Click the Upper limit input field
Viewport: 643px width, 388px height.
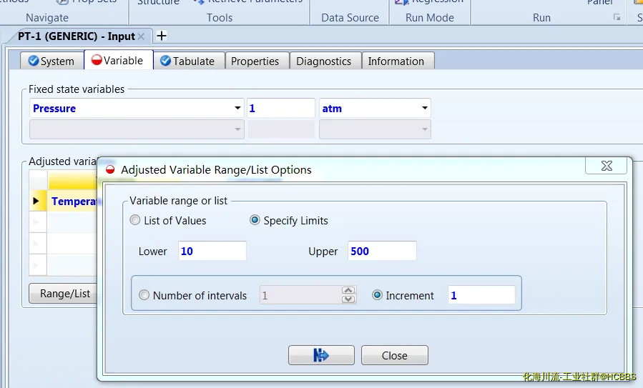382,252
